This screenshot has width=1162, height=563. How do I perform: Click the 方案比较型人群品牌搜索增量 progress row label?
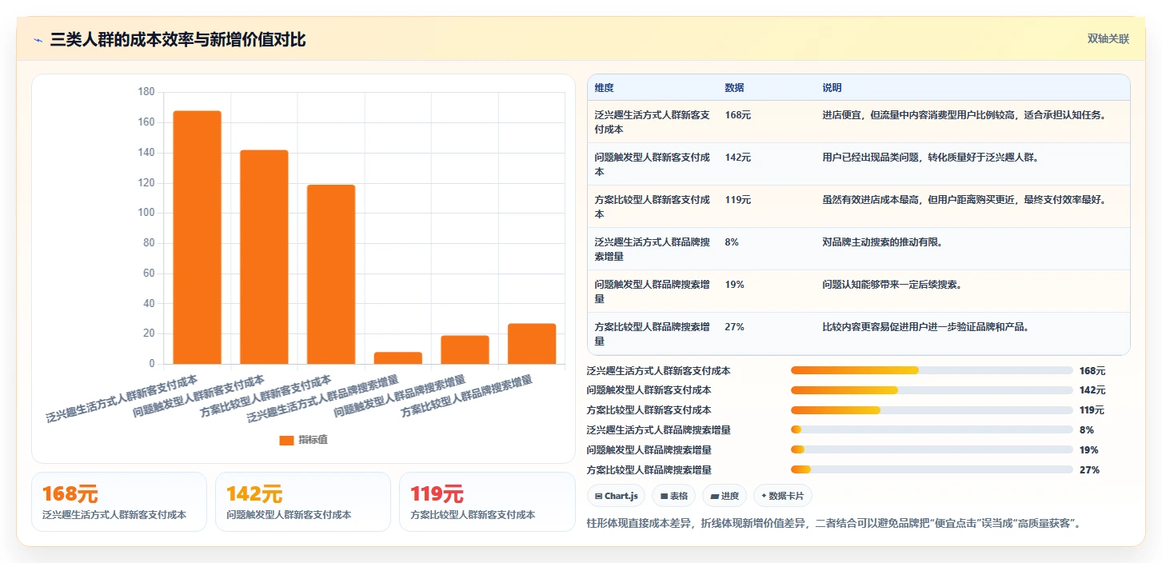click(x=649, y=469)
